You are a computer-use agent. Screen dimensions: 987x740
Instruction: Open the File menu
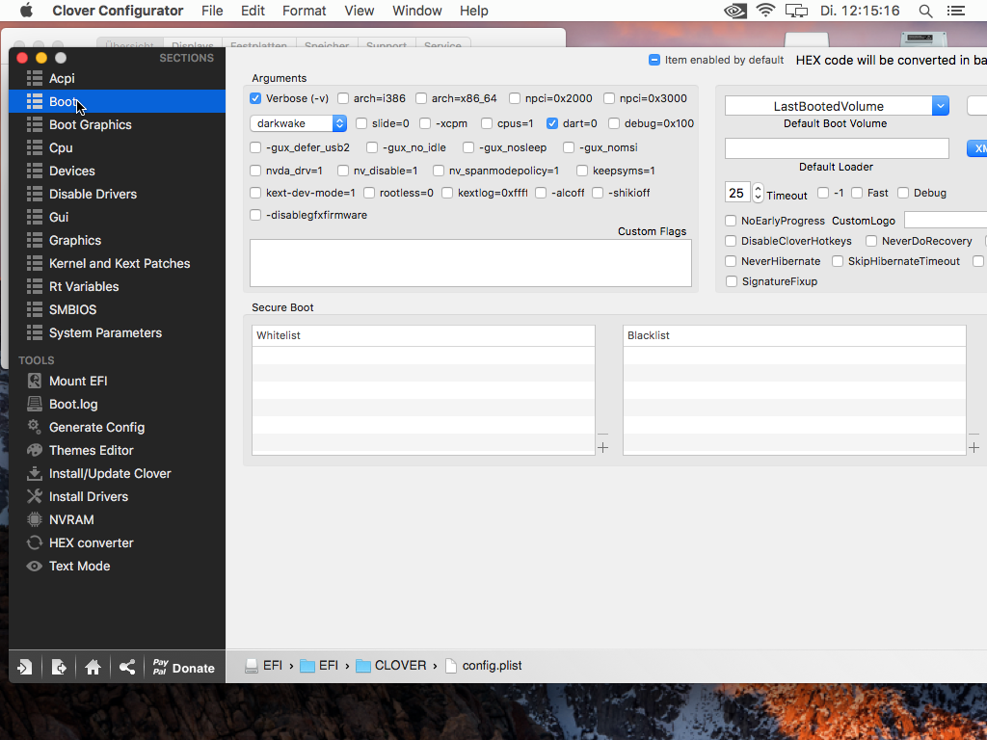point(212,11)
